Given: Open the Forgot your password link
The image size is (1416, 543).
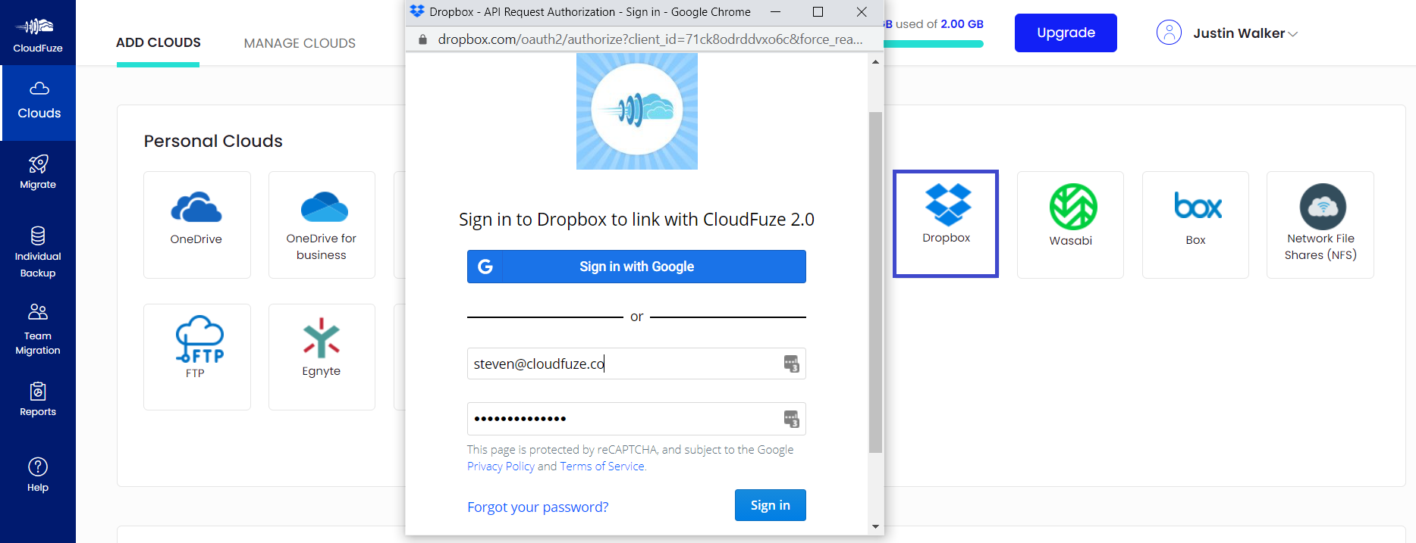Looking at the screenshot, I should point(538,507).
